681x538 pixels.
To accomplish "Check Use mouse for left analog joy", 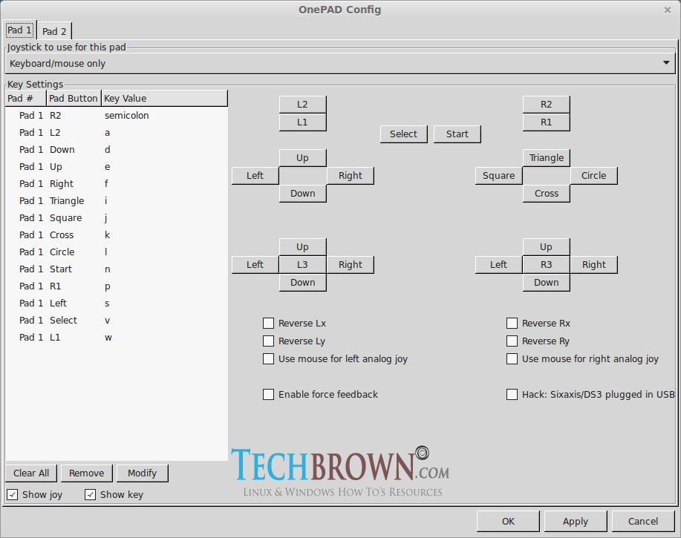I will tap(268, 358).
